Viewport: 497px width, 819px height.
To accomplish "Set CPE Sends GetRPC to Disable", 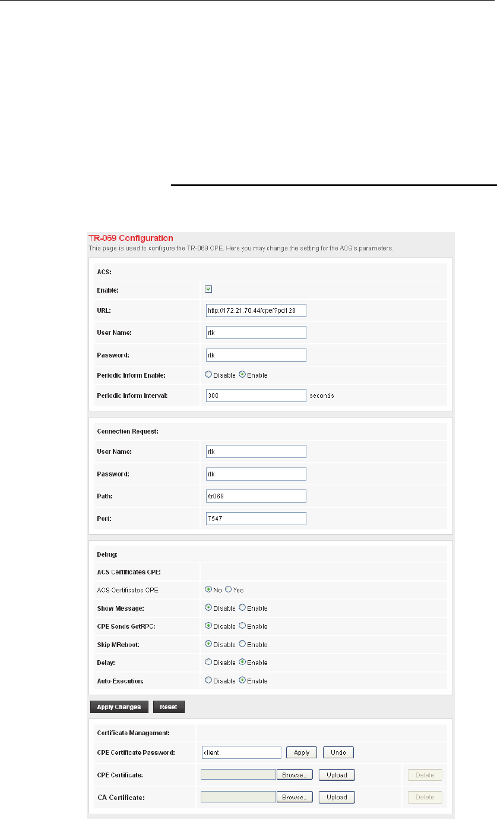I will point(208,626).
